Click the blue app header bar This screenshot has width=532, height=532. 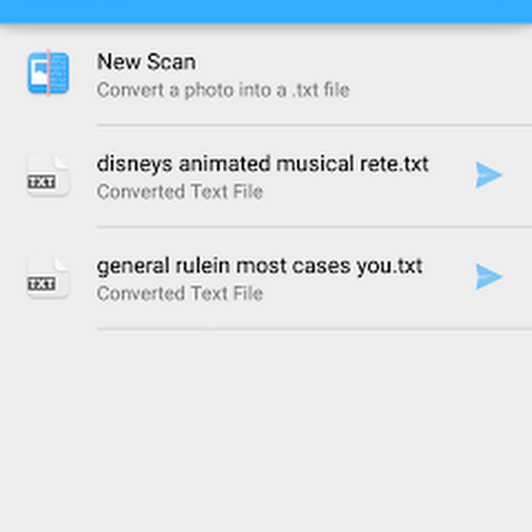266,11
